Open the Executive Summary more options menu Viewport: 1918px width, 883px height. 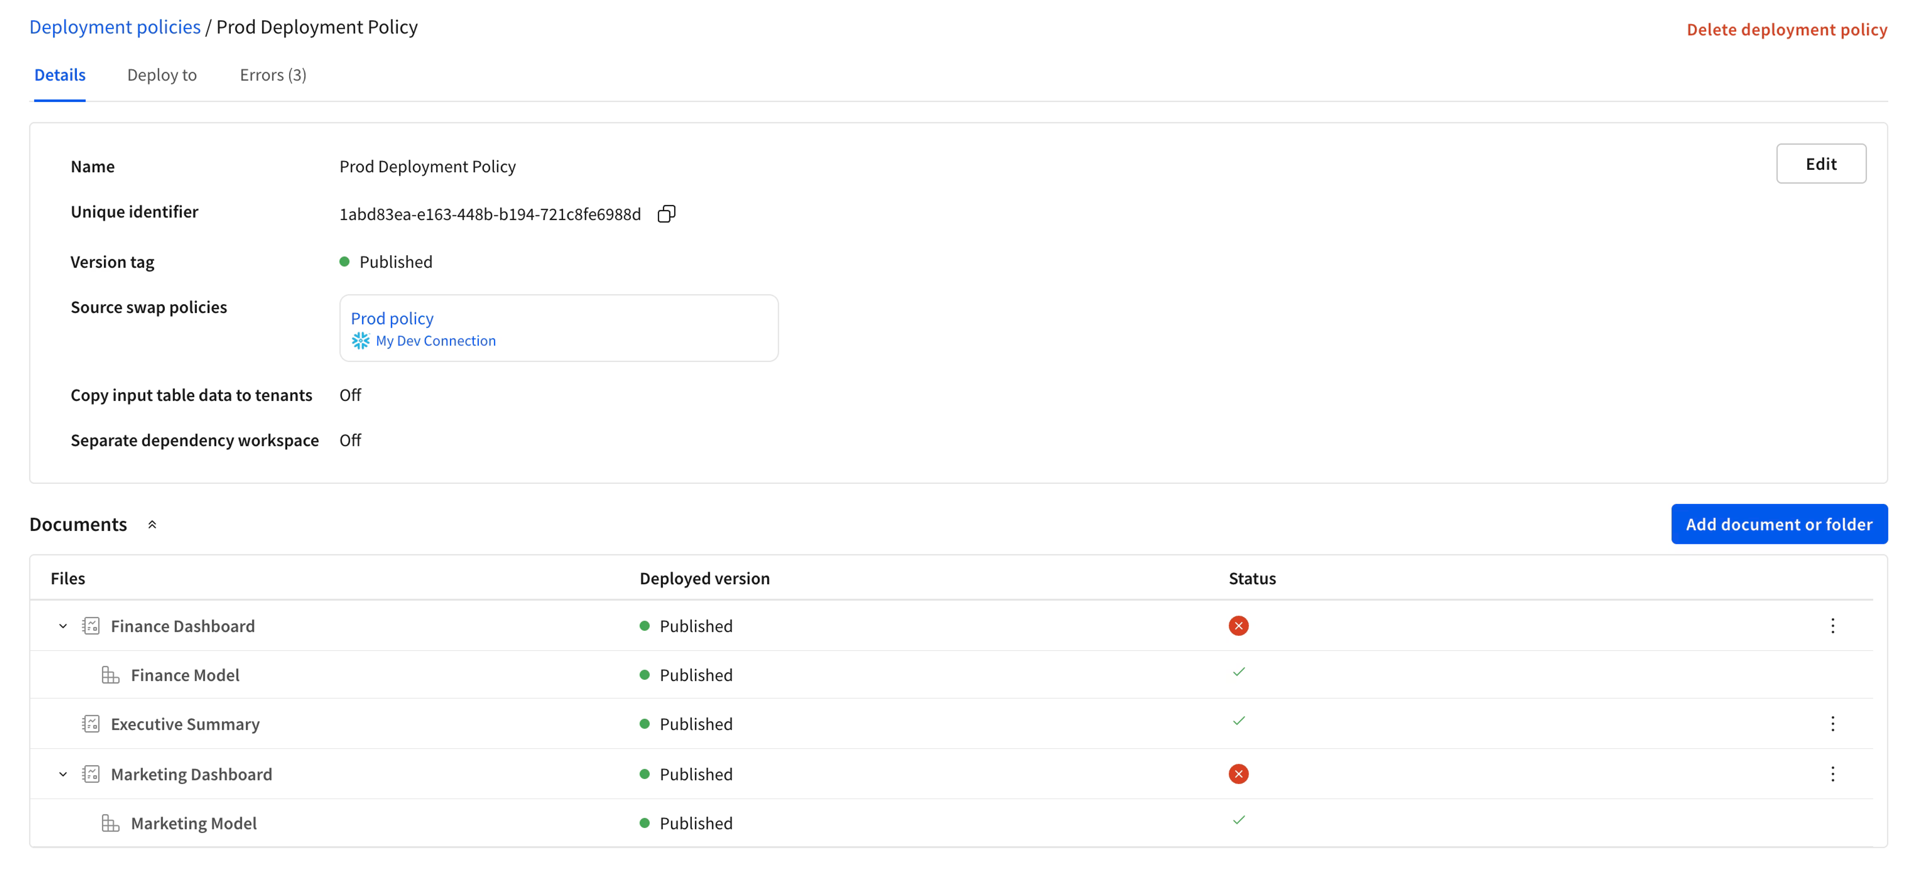[1833, 724]
